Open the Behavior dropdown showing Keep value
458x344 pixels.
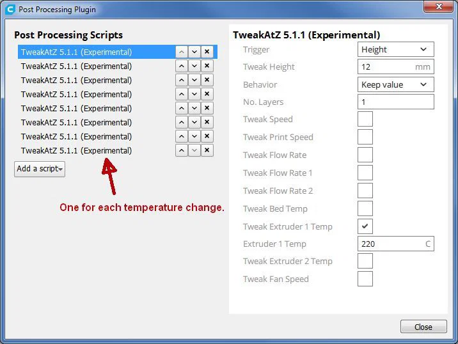coord(396,84)
